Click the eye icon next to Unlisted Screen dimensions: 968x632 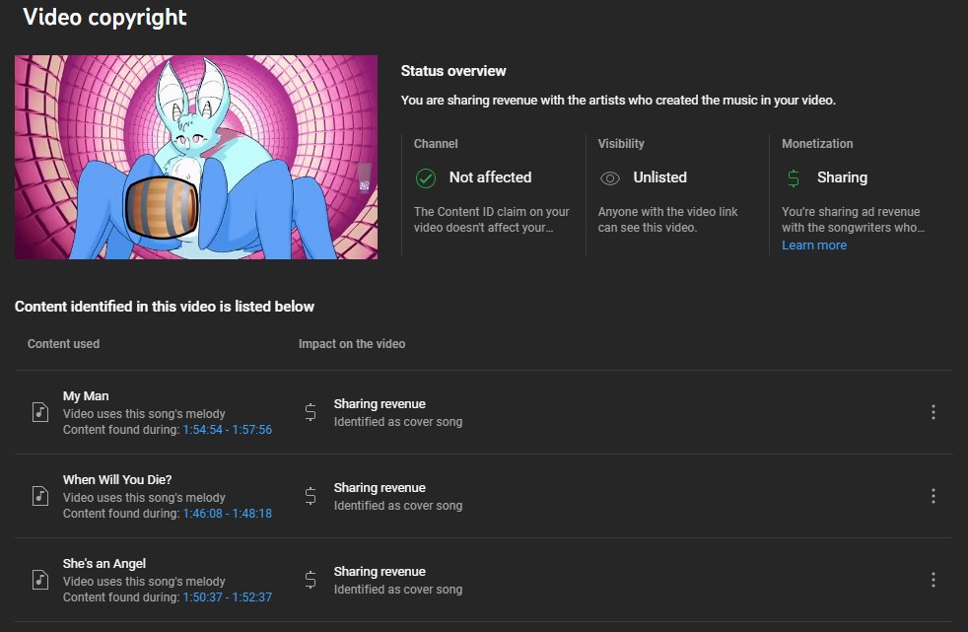coord(610,178)
